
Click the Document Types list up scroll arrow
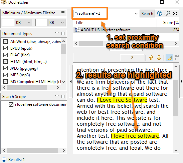(63, 41)
